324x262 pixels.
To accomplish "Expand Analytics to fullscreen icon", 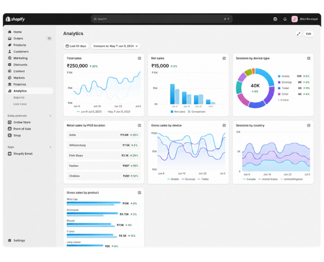I will (298, 34).
